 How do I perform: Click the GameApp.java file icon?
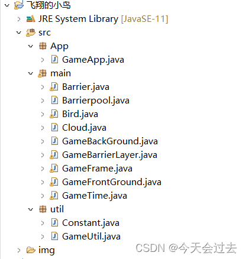(54, 60)
